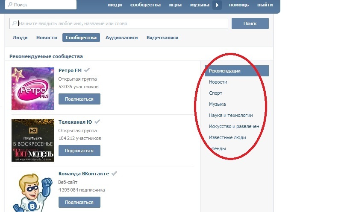The width and height of the screenshot is (353, 212).
Task: Click the Рекомендуемые сообщества heading
Action: (46, 56)
